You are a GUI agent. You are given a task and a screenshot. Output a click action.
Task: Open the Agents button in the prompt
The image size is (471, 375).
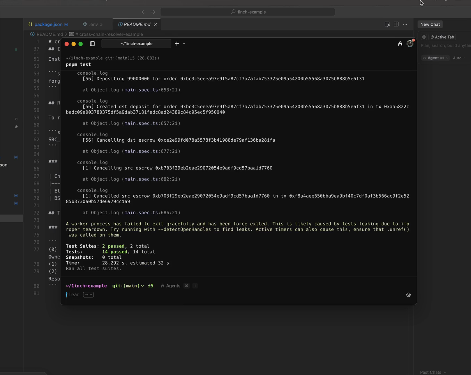[171, 286]
